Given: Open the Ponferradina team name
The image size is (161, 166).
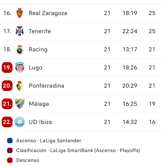Looking at the screenshot, I should [47, 86].
